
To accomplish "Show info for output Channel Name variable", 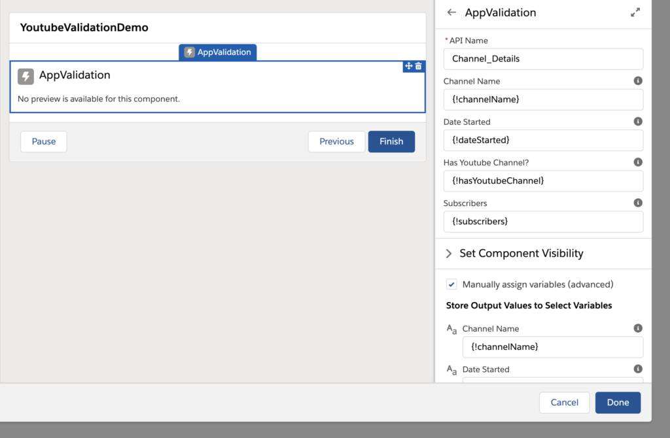I will [637, 328].
